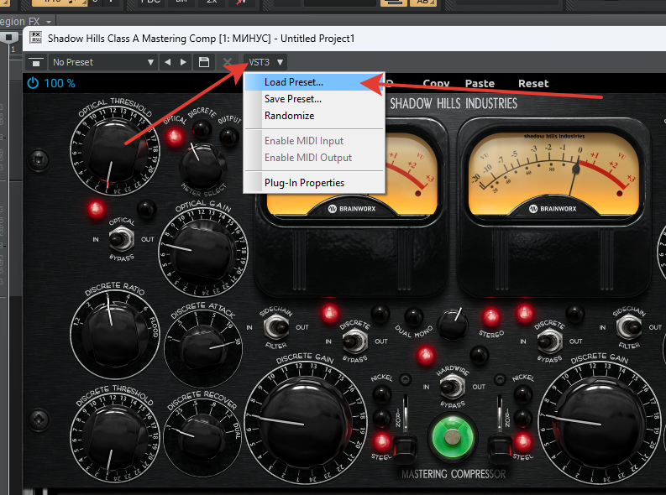Image resolution: width=666 pixels, height=495 pixels.
Task: Go to the next preset arrow
Action: (183, 62)
